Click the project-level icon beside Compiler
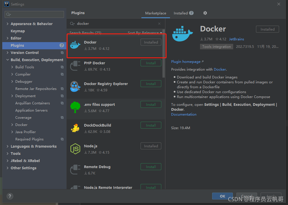Viewport: 288px width, 205px height. click(62, 74)
